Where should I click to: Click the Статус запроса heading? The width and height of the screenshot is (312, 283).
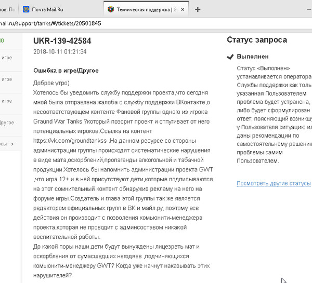tap(257, 40)
